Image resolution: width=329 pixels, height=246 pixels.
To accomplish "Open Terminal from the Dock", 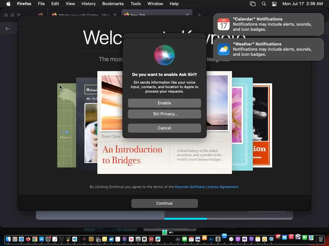I will tap(61, 239).
